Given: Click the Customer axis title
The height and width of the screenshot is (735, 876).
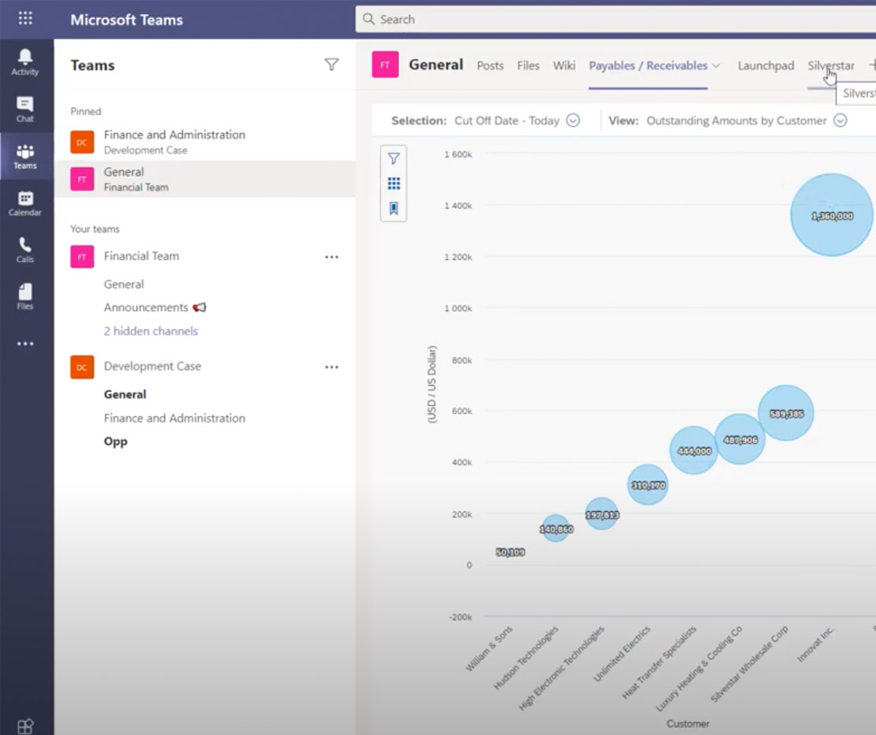Looking at the screenshot, I should [688, 723].
